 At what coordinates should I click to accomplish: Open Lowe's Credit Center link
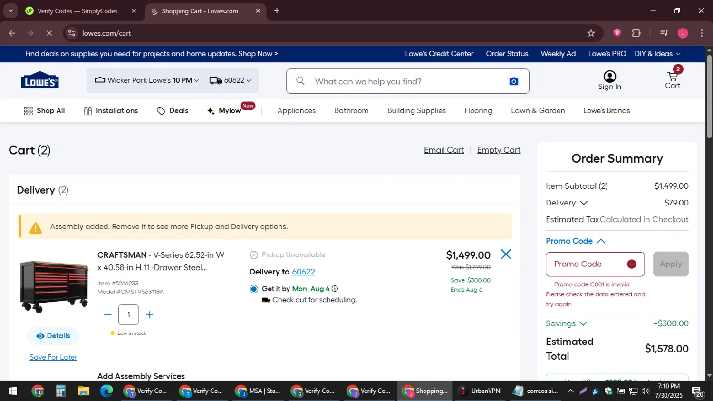coord(439,54)
